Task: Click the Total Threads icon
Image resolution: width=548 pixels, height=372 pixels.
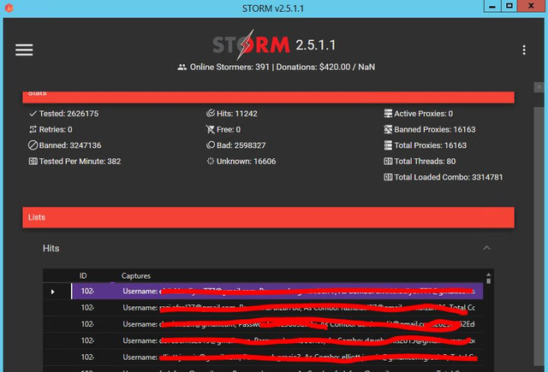Action: pyautogui.click(x=388, y=162)
